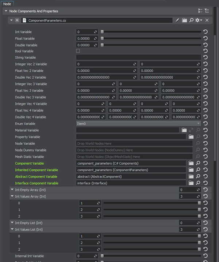
Task: Switch to the Node tab
Action: pos(7,4)
